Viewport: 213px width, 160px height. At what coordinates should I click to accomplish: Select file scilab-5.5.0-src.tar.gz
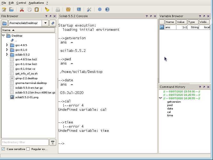(29, 88)
